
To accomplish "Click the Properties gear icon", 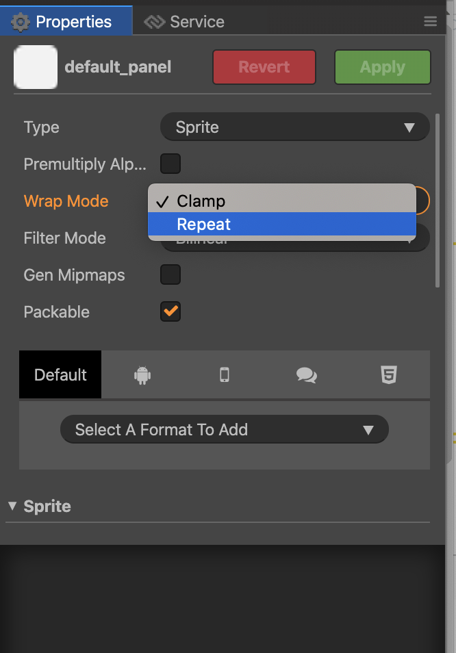I will click(21, 22).
